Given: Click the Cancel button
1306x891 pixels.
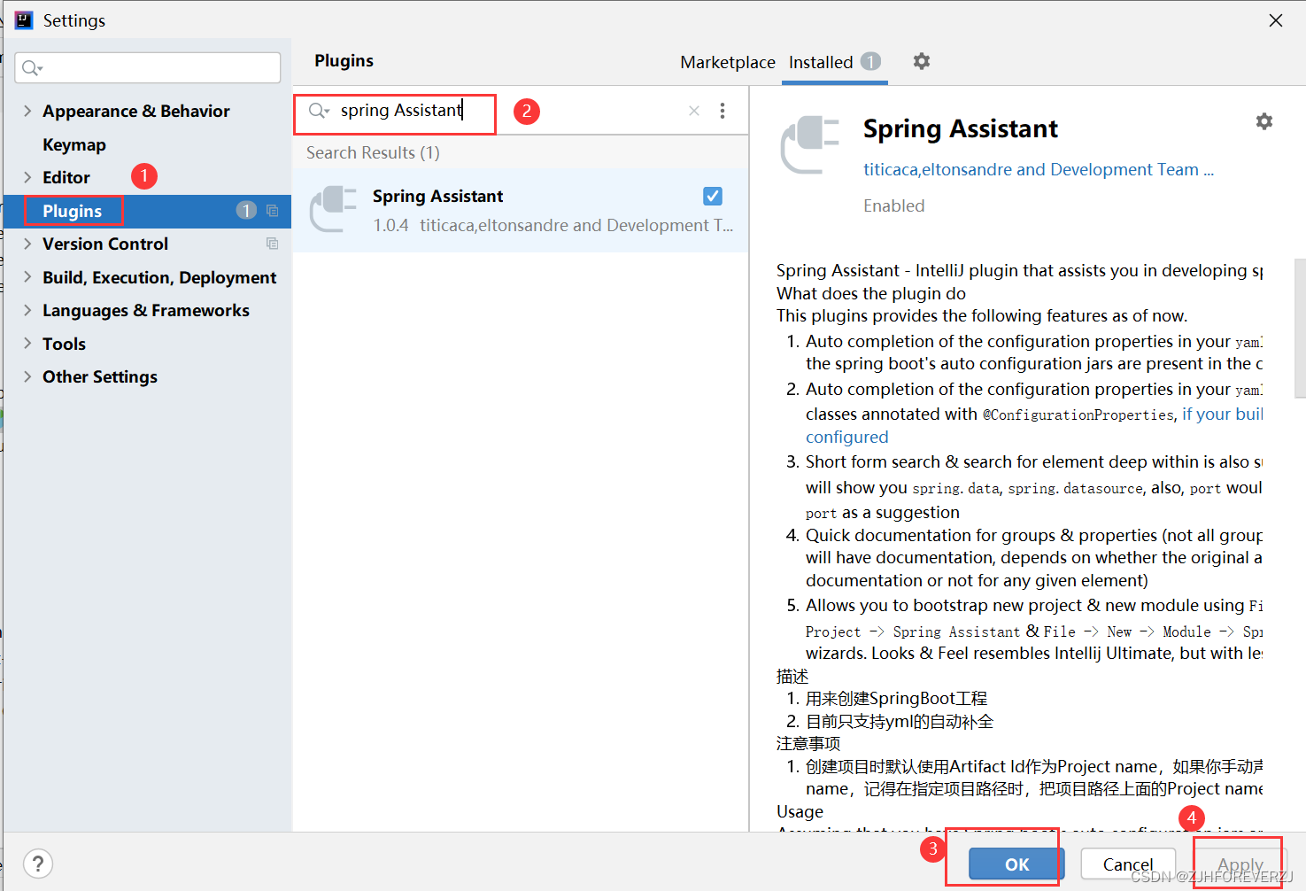Looking at the screenshot, I should point(1128,864).
